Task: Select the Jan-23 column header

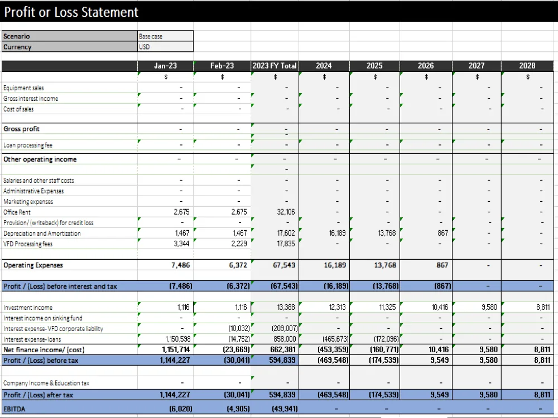Action: pyautogui.click(x=166, y=66)
